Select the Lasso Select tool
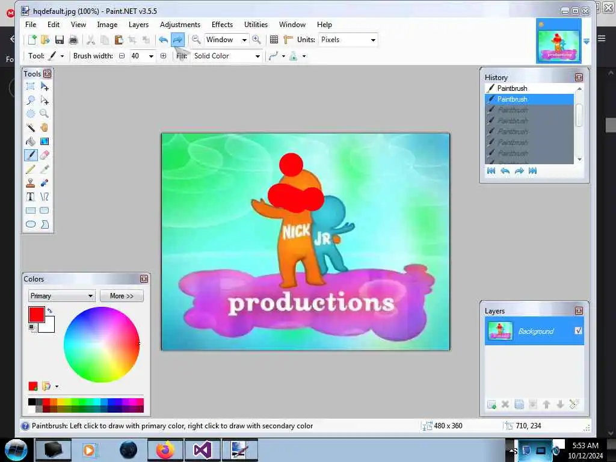The height and width of the screenshot is (462, 616). point(30,100)
